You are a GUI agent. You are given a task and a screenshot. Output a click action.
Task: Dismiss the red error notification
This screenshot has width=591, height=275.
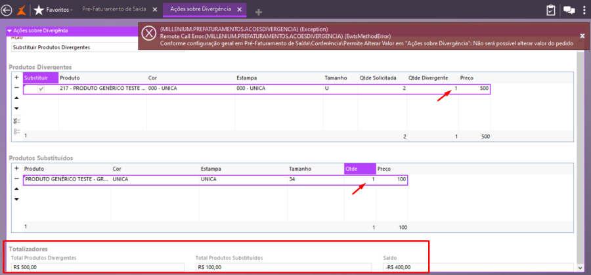click(x=582, y=35)
